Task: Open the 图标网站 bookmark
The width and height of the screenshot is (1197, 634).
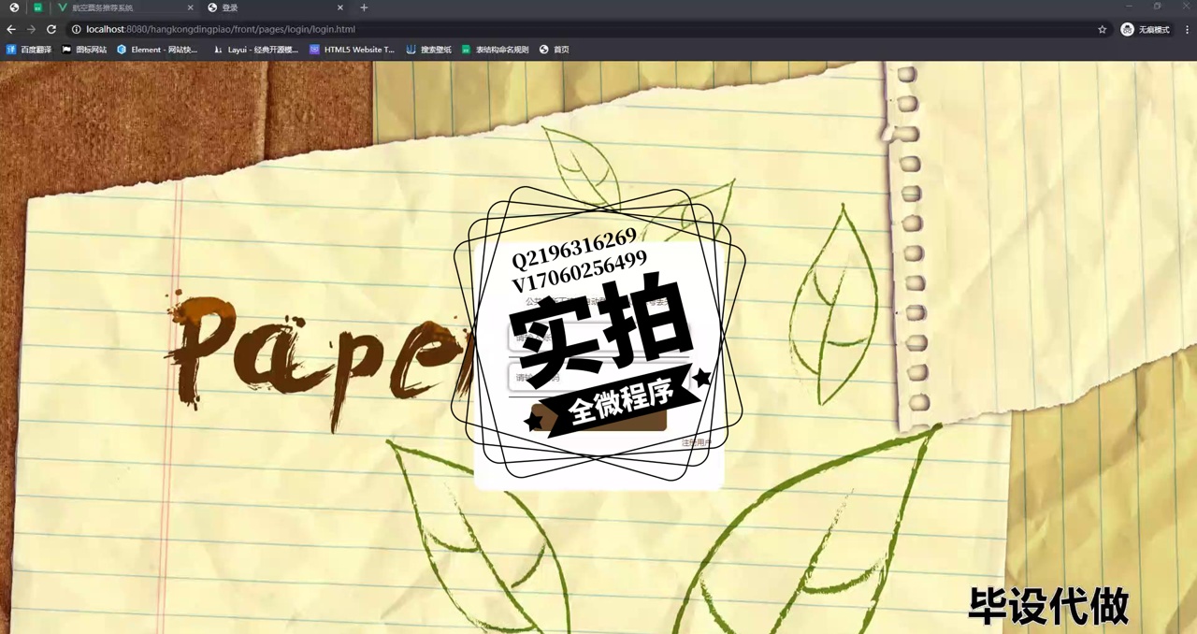Action: [84, 50]
